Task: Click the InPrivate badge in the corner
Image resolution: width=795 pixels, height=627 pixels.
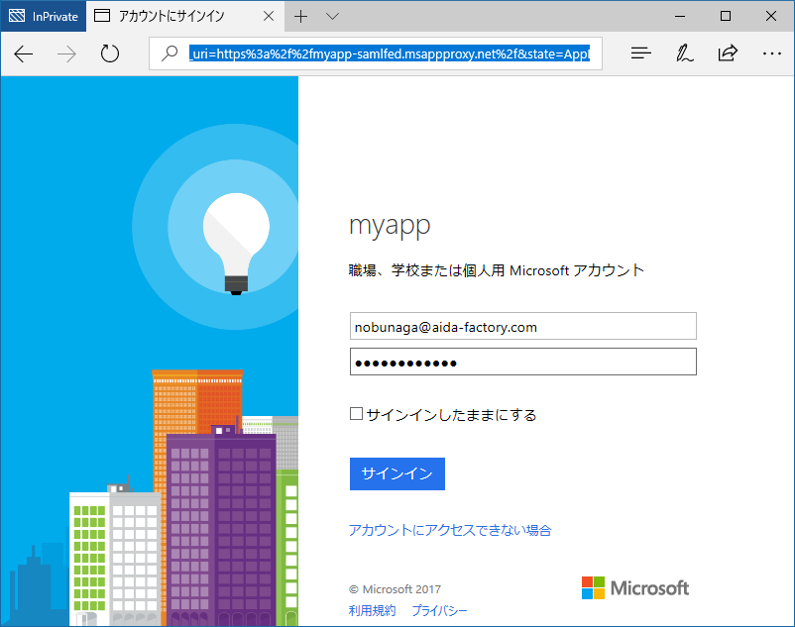Action: coord(43,16)
